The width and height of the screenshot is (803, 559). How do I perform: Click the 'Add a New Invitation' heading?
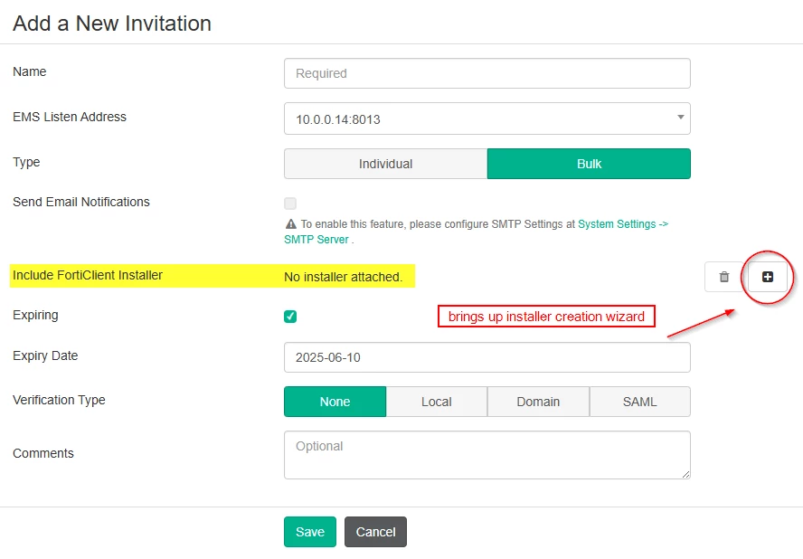112,24
